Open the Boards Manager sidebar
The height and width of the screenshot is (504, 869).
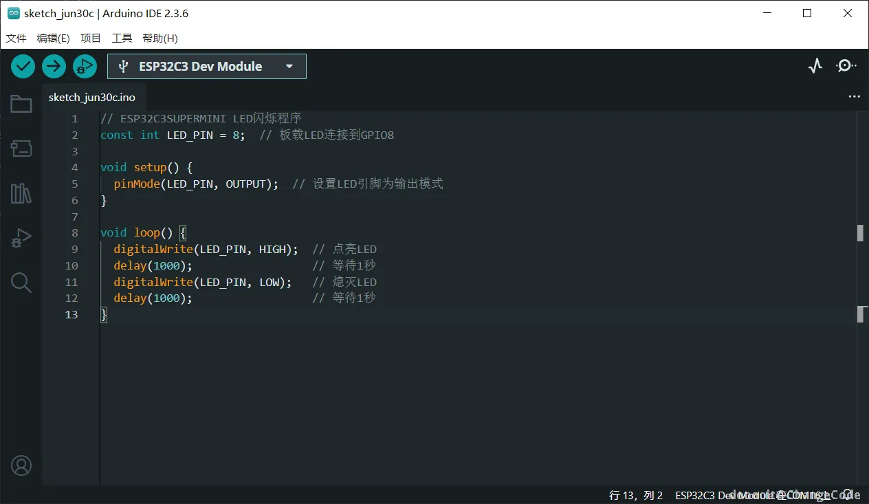point(21,149)
